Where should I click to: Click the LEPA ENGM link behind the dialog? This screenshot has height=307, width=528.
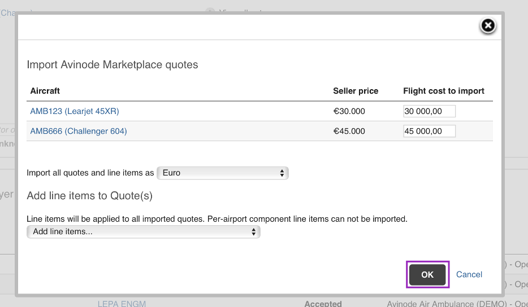pos(122,304)
